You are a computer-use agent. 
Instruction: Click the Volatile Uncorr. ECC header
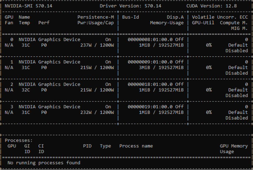click(x=220, y=17)
